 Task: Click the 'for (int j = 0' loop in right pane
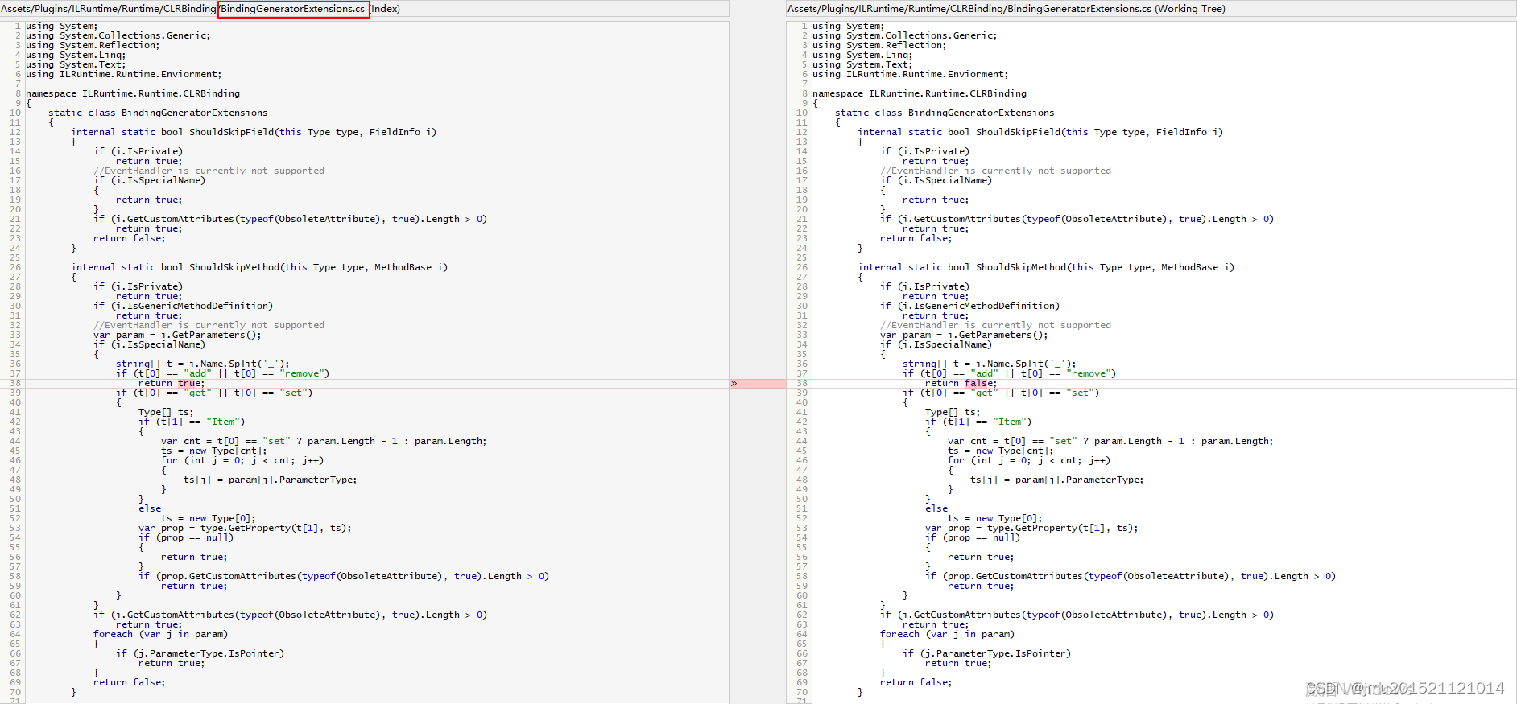click(x=1029, y=460)
